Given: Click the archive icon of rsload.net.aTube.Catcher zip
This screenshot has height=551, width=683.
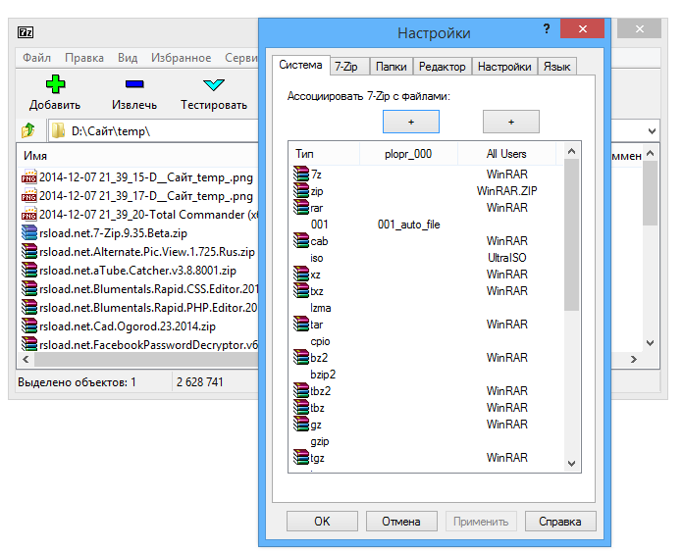Looking at the screenshot, I should (x=29, y=271).
